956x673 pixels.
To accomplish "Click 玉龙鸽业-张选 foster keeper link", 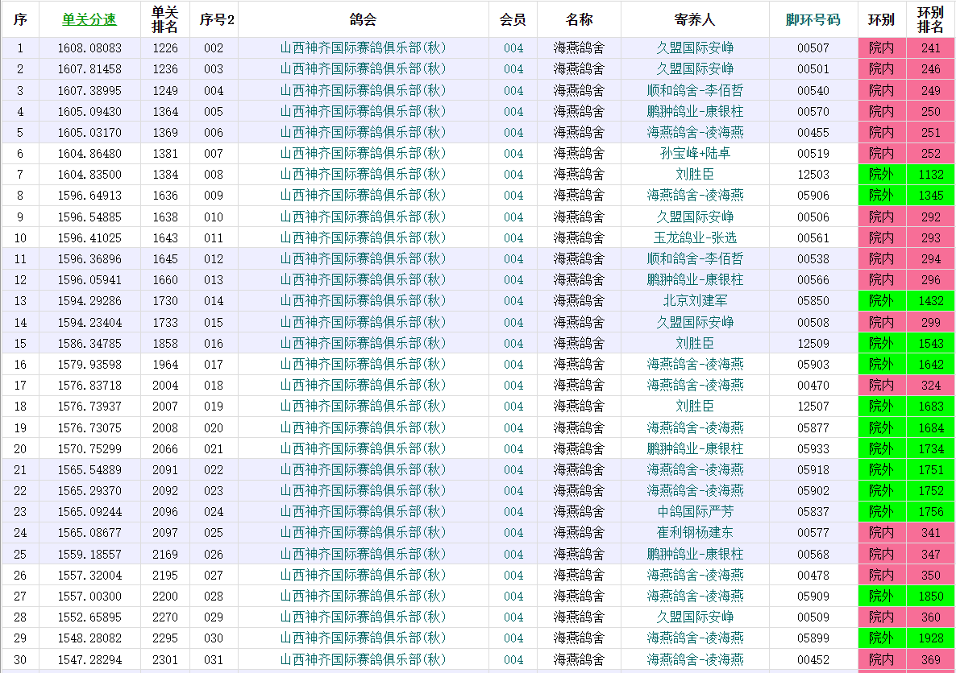I will 695,238.
